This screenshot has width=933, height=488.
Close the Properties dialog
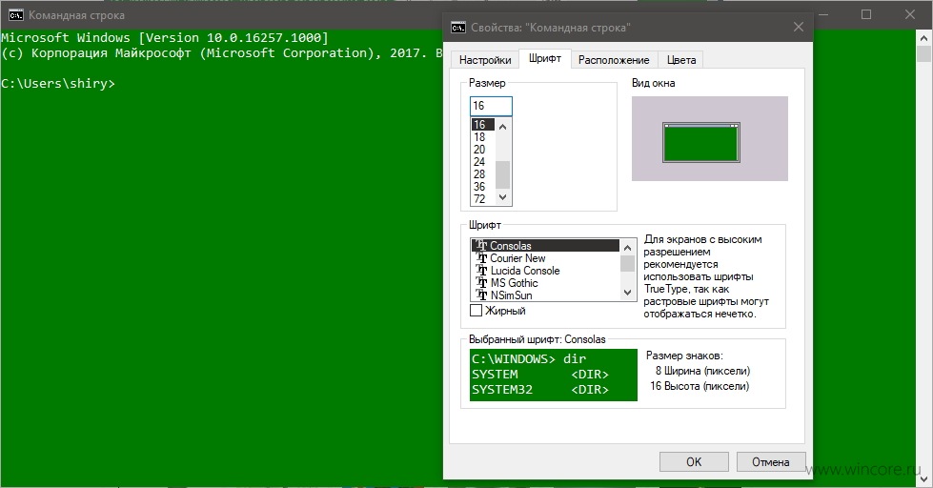(799, 27)
